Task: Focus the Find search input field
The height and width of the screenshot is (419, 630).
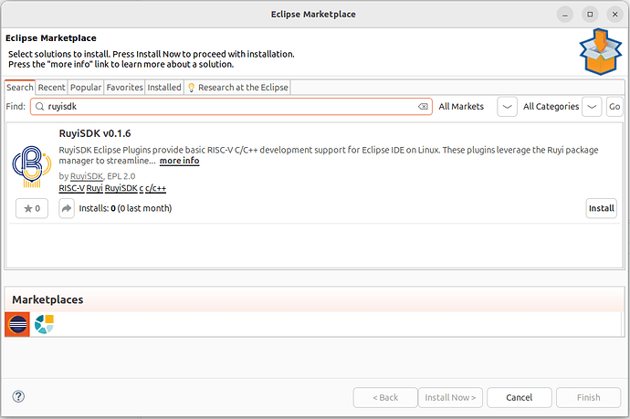Action: pos(231,107)
